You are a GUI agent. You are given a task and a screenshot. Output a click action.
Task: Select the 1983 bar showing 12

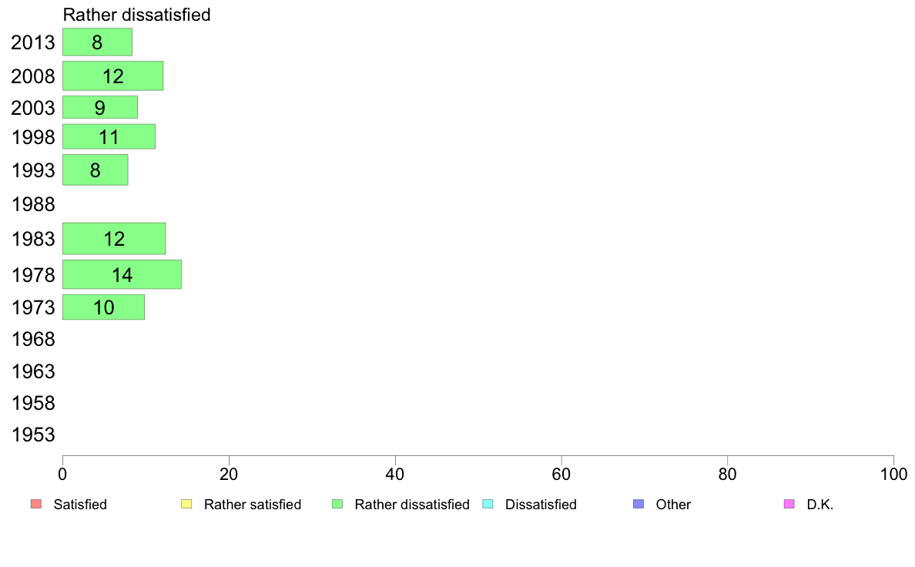(x=114, y=238)
